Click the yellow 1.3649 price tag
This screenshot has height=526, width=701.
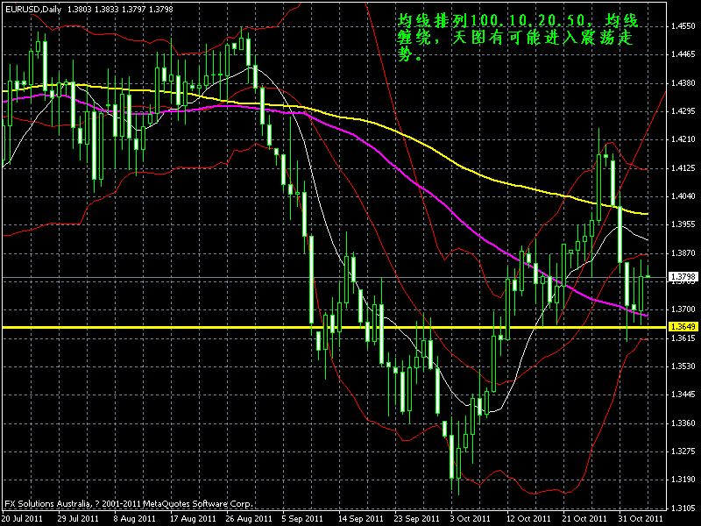pyautogui.click(x=683, y=327)
